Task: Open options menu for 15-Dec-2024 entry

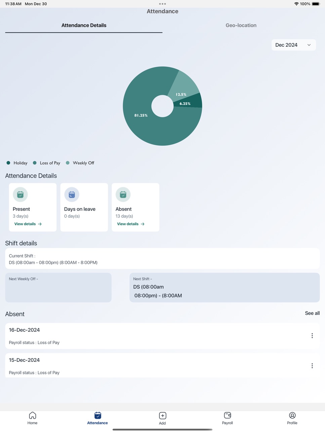Action: click(x=312, y=366)
